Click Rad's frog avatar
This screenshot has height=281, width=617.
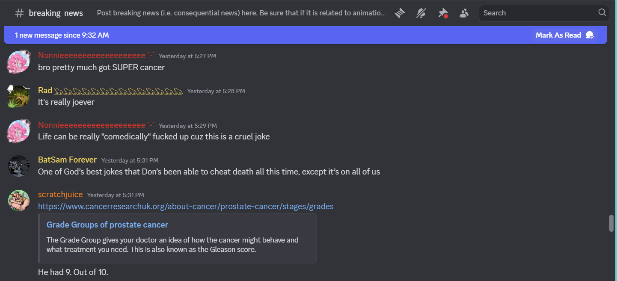[19, 96]
